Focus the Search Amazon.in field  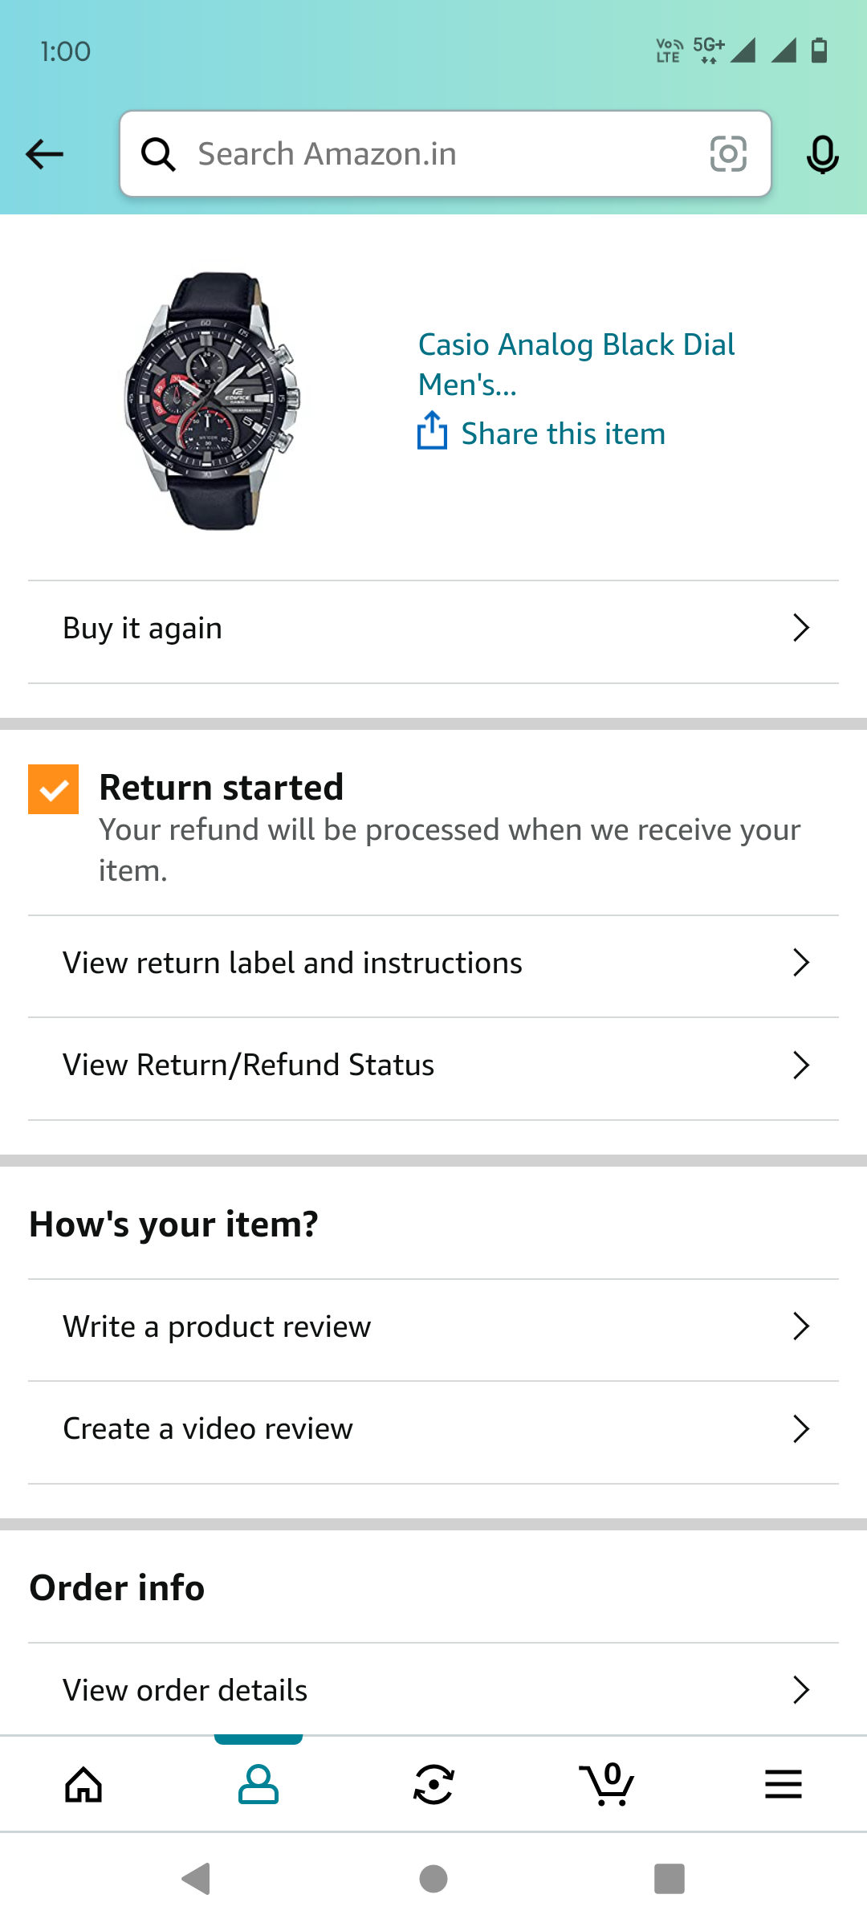tap(433, 154)
